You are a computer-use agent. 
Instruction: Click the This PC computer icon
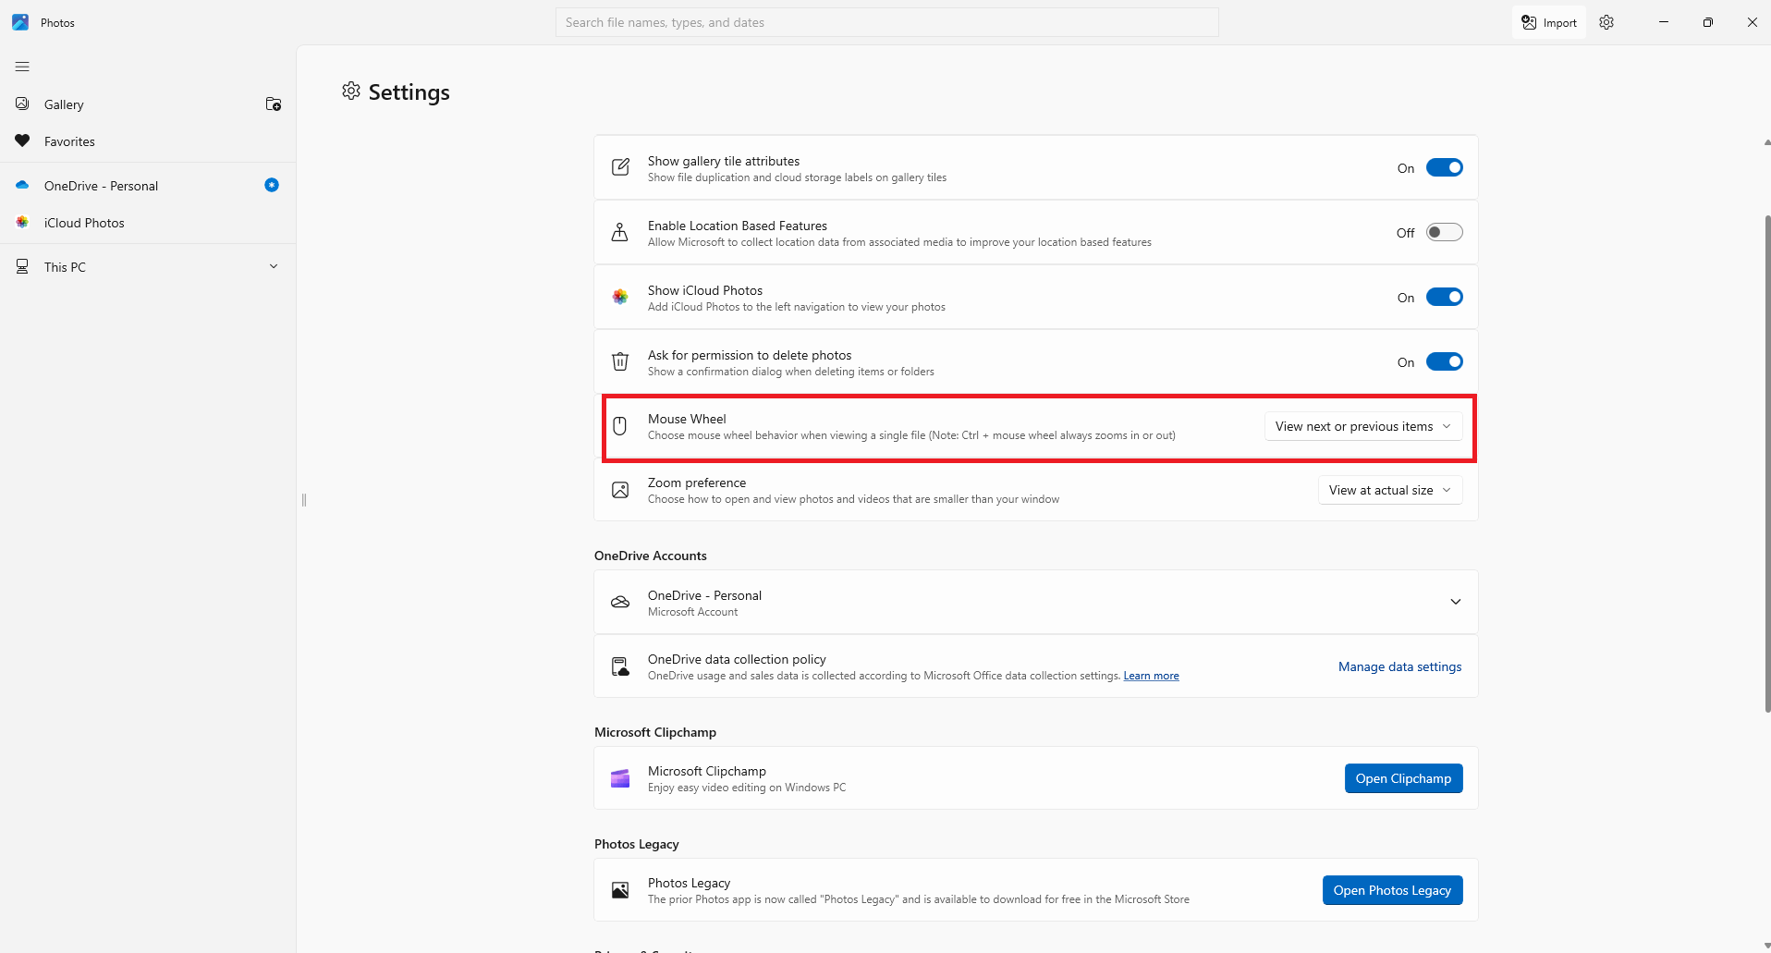pos(22,267)
